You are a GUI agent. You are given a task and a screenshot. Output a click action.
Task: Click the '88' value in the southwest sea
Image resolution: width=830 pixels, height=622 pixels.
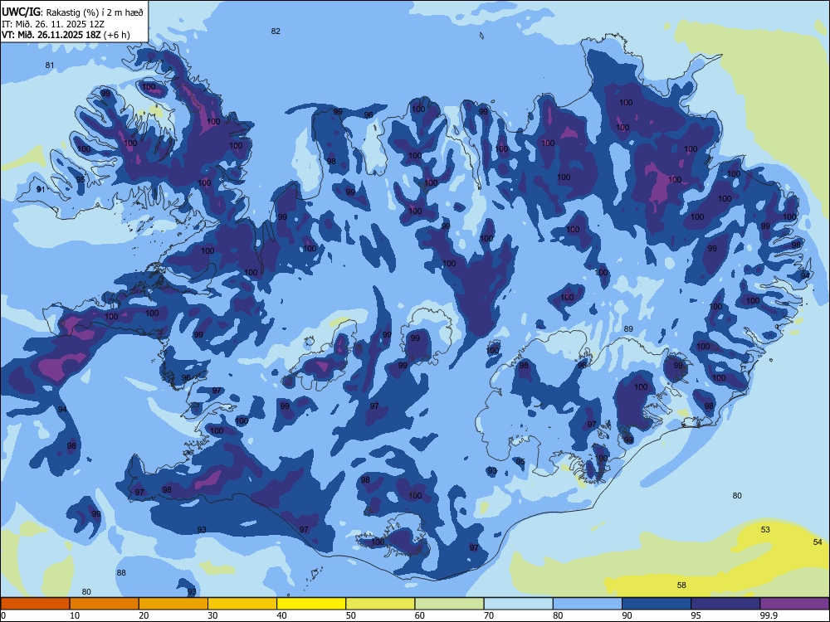[x=121, y=572]
